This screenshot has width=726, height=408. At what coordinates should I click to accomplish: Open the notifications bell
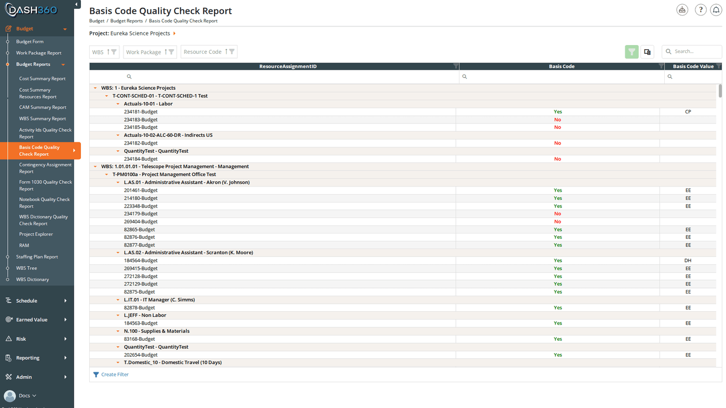pos(716,10)
